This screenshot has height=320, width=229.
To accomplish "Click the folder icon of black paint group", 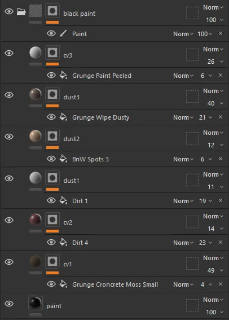I will (21, 12).
